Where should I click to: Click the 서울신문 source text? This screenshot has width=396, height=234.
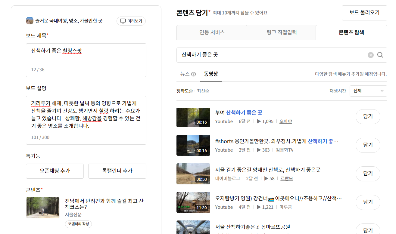tap(73, 214)
